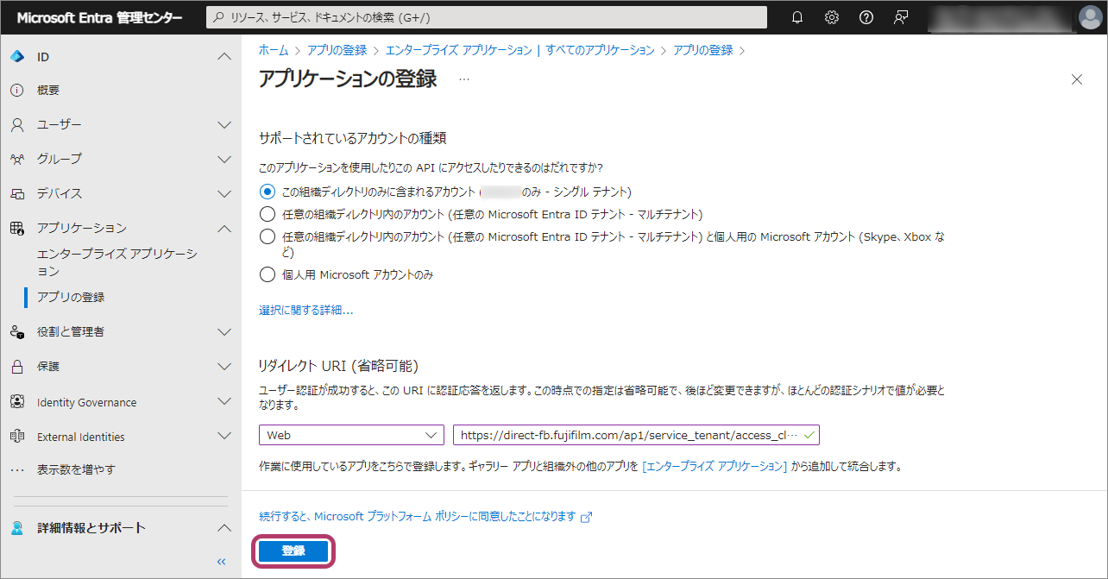Open エンタープライズ アプリケーション in sidebar
The height and width of the screenshot is (579, 1108).
(x=117, y=262)
